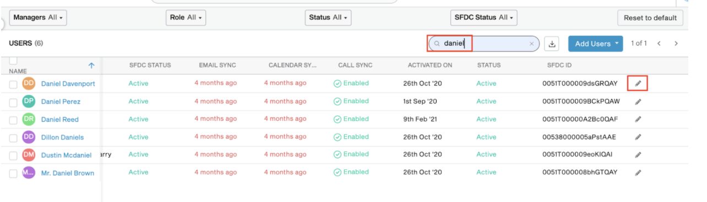Expand the Role All filter
Screen dimensions: 707x202
pos(186,18)
